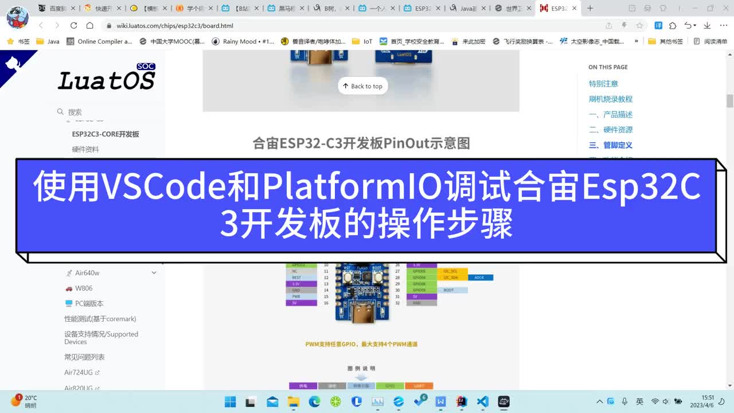Open the translate extension icon
The image size is (734, 413).
tap(658, 25)
